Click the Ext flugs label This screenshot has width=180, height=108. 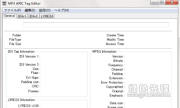point(33,78)
